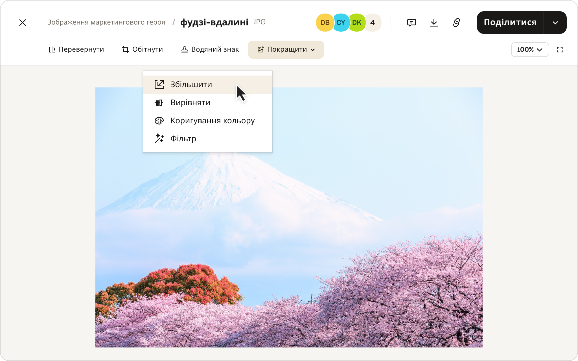The height and width of the screenshot is (361, 578).
Task: Enter fullscreen mode via the expand icon
Action: click(x=560, y=50)
